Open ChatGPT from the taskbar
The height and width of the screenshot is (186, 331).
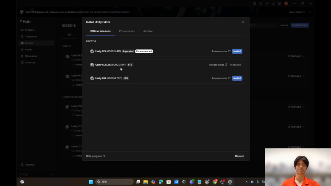[207, 182]
